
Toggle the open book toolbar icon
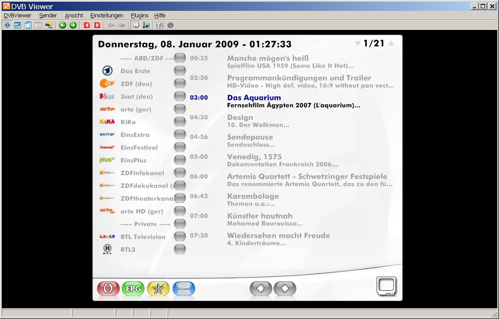click(x=136, y=25)
